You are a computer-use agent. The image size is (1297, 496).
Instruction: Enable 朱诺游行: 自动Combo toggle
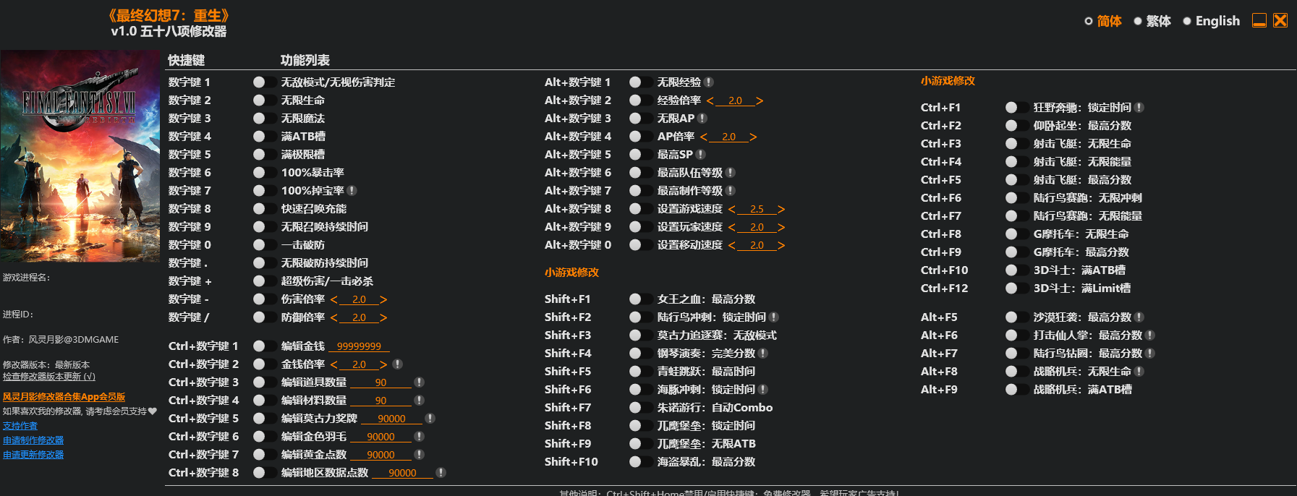[x=640, y=408]
